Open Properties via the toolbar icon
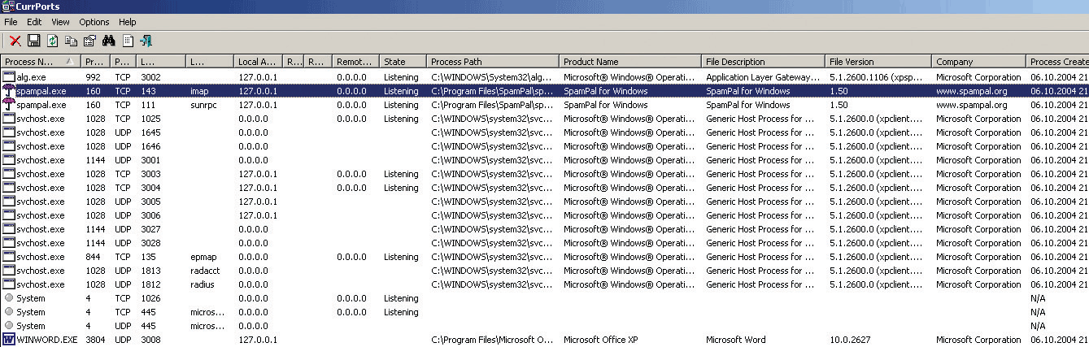 [x=90, y=41]
